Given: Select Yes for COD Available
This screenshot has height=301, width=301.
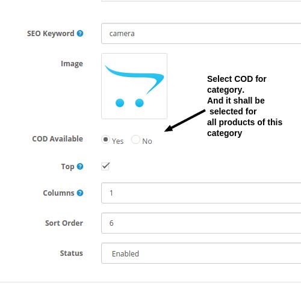Looking at the screenshot, I should 105,140.
